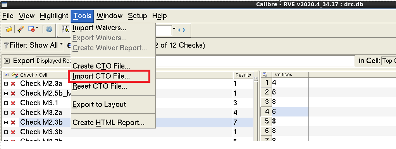Choose Reset CTO File... menu entry
The width and height of the screenshot is (396, 149).
[x=113, y=86]
